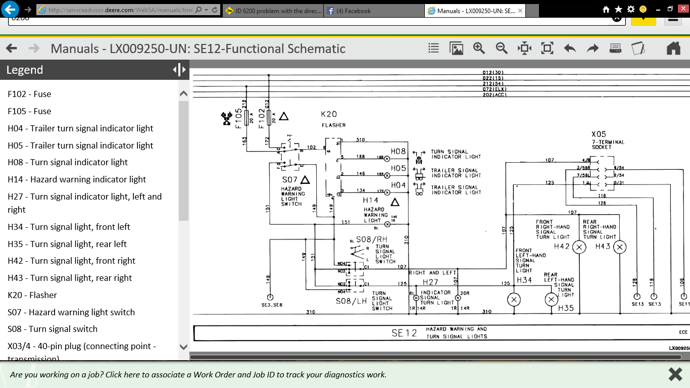Click the Manuals - LX009250-UN page title
690x388 pixels.
[x=198, y=48]
